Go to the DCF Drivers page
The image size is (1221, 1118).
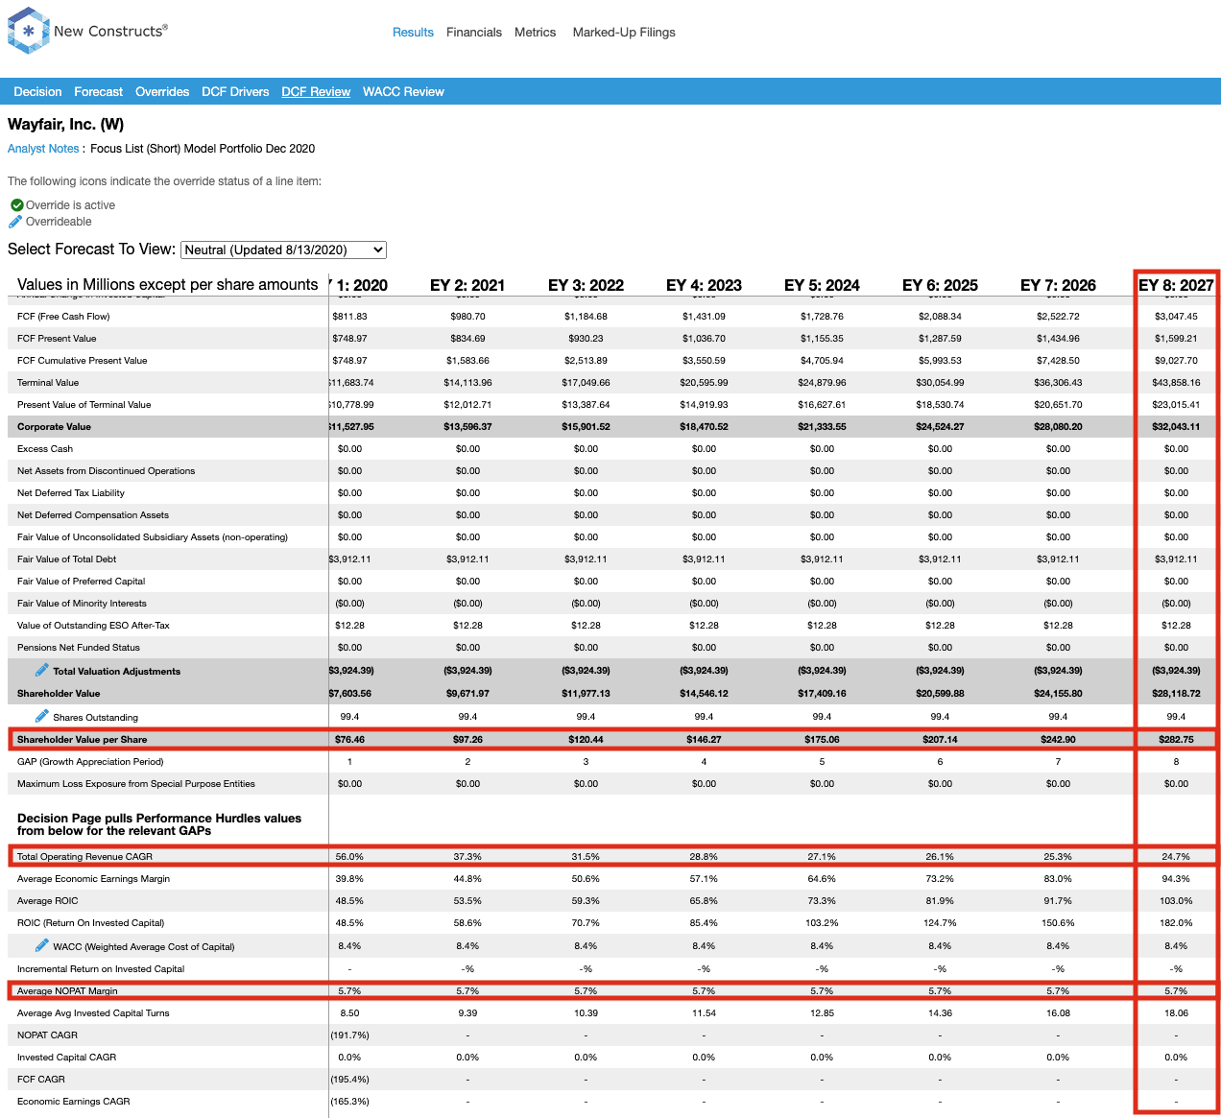[x=235, y=92]
